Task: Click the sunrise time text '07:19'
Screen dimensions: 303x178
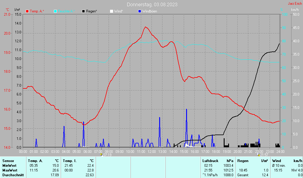Action: click(107, 155)
